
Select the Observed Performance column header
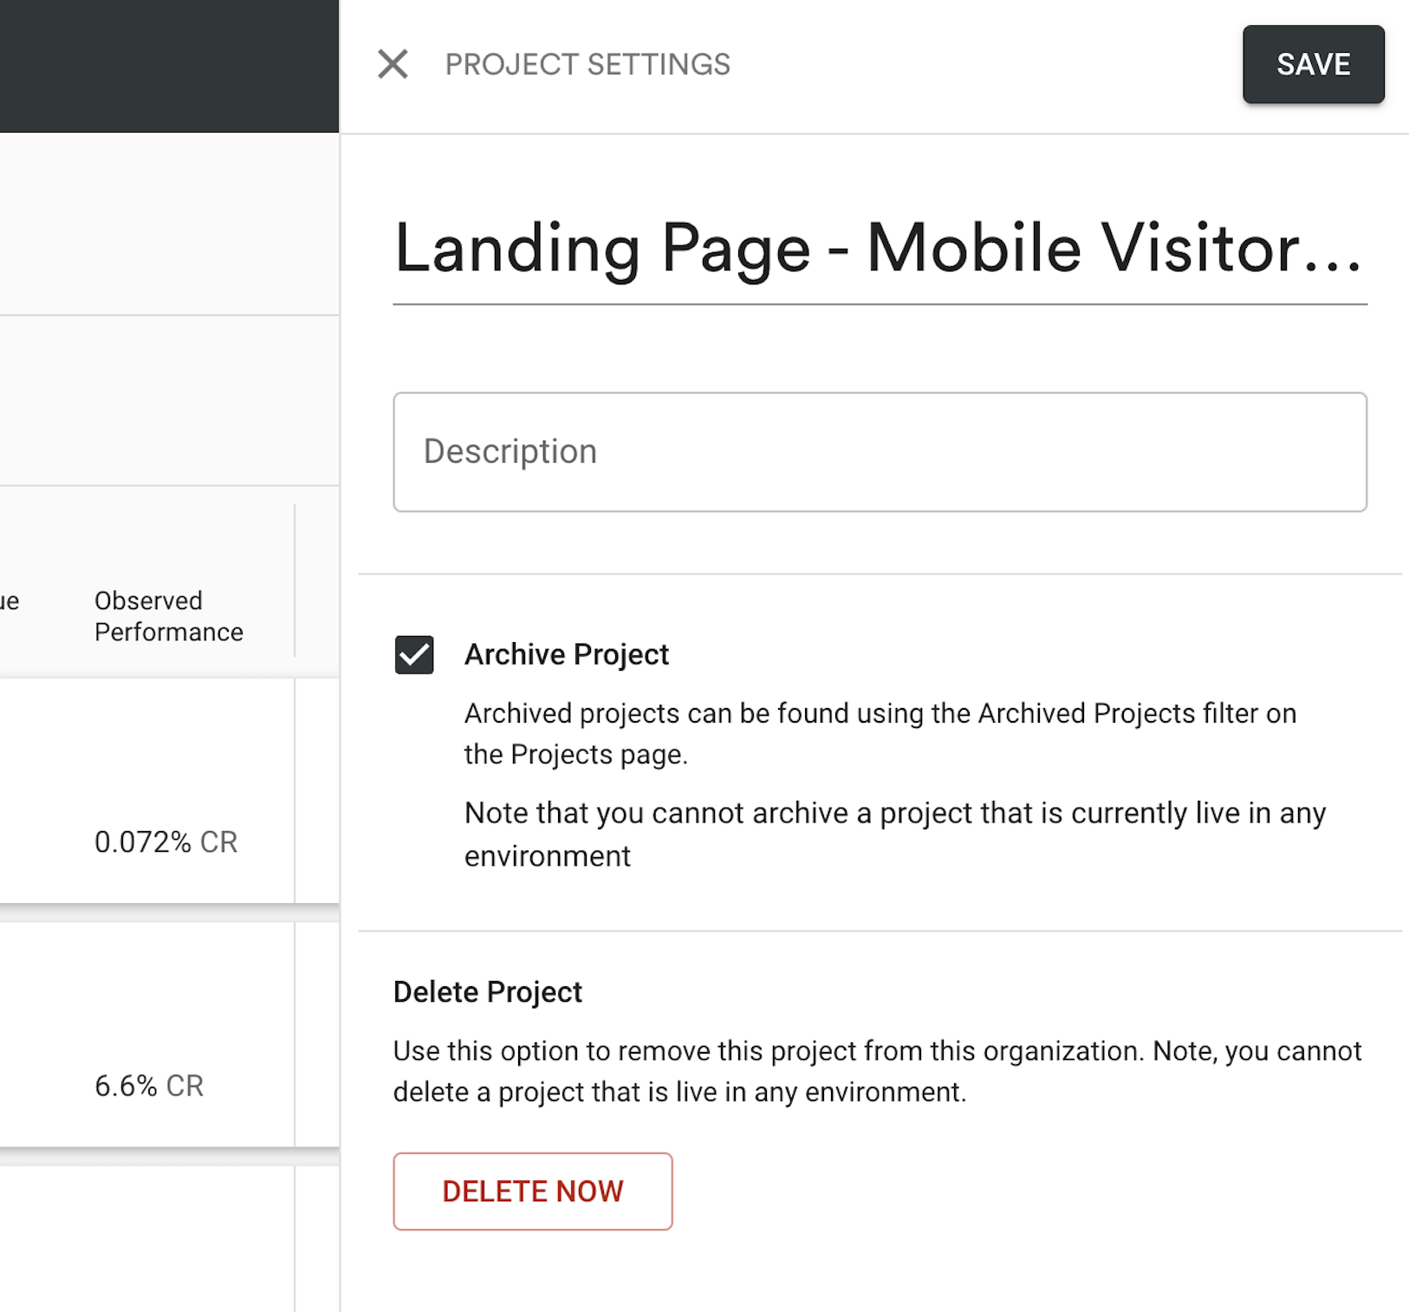169,616
